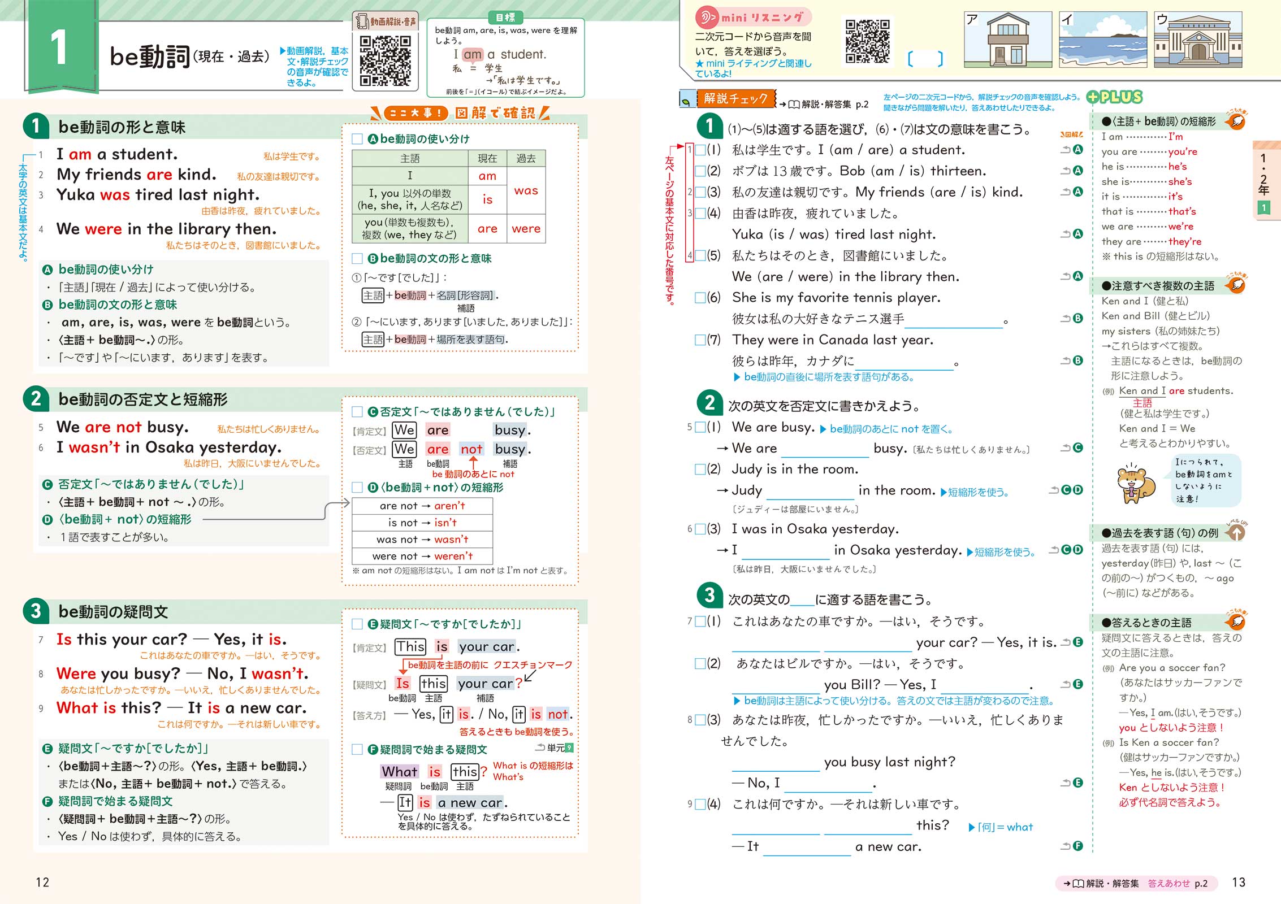Tick the checkbox for (2) Judy is in the room
This screenshot has width=1281, height=904.
click(x=700, y=470)
